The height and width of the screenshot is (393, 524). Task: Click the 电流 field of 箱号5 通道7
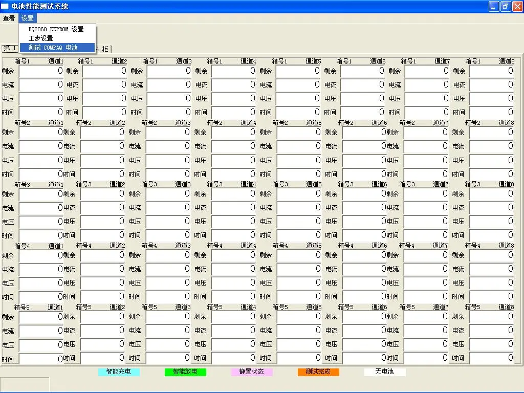click(426, 331)
